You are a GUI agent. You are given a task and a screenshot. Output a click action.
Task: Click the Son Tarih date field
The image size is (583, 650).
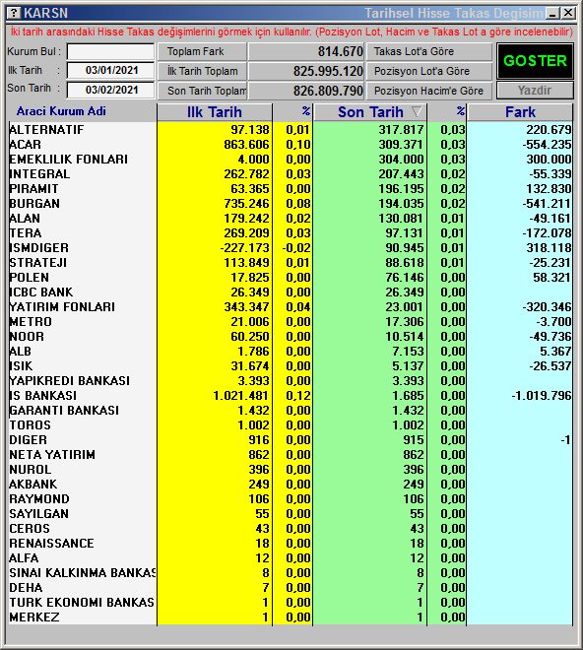pyautogui.click(x=110, y=90)
